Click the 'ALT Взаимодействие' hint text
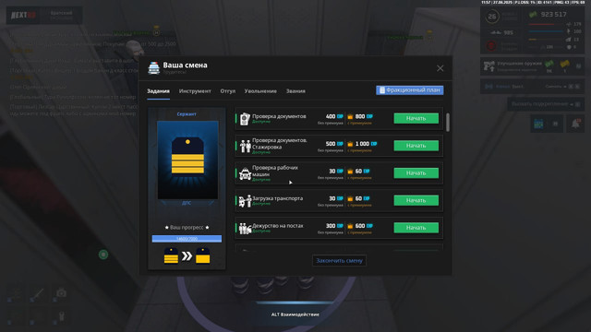 pos(295,314)
